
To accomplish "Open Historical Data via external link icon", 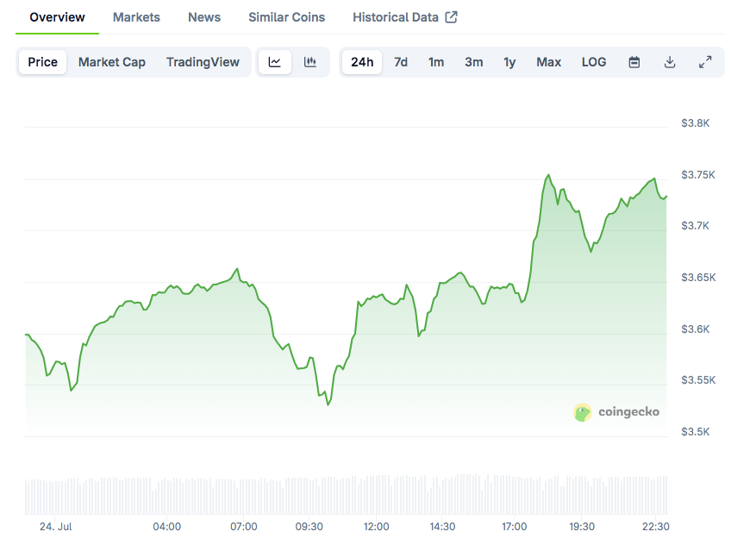I will pos(451,16).
